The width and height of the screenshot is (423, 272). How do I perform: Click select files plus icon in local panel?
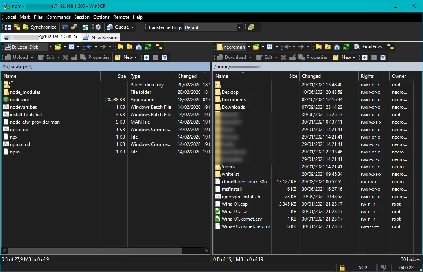click(x=147, y=57)
